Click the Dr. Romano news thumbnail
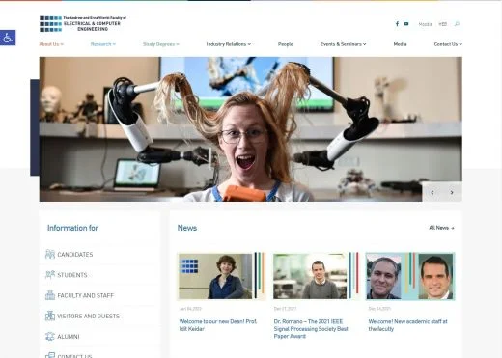Screen dimensions: 502x358 point(316,276)
